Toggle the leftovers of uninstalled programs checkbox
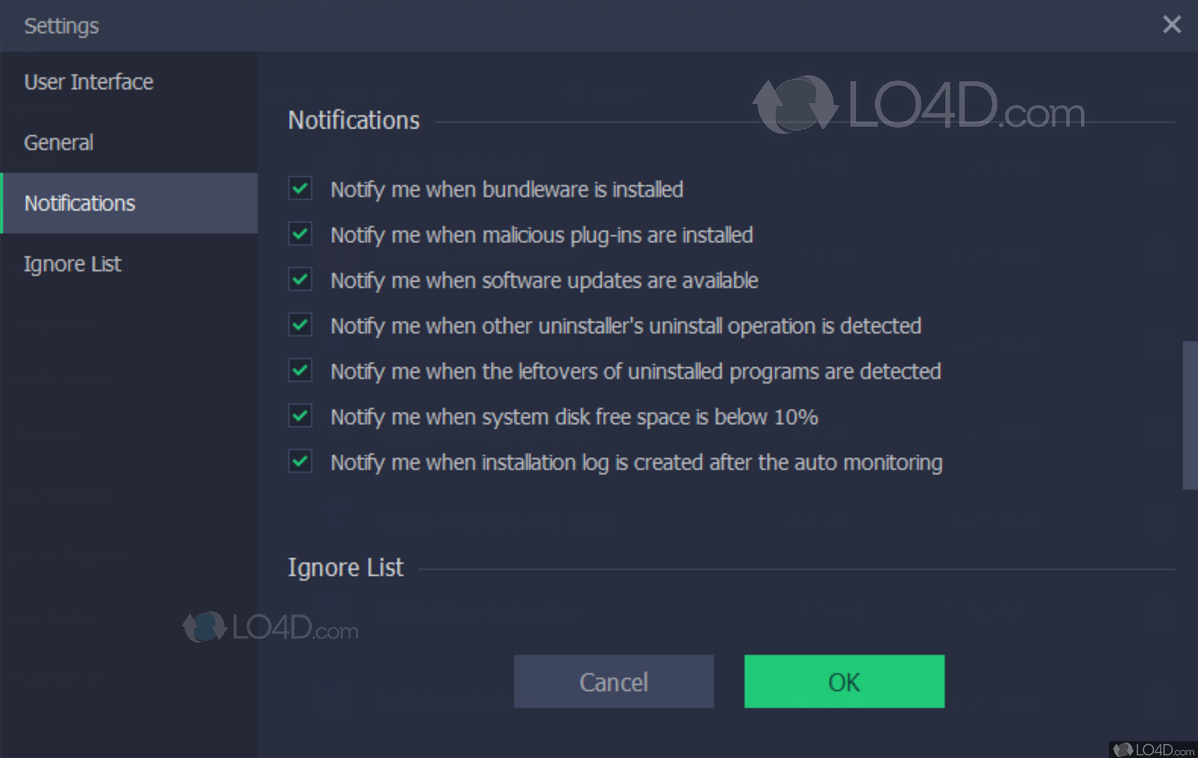This screenshot has height=758, width=1198. tap(300, 371)
